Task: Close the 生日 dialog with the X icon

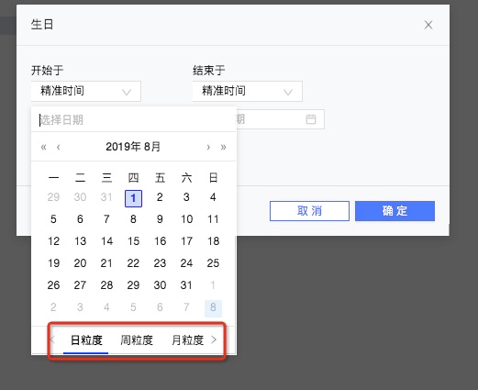Action: pos(428,25)
